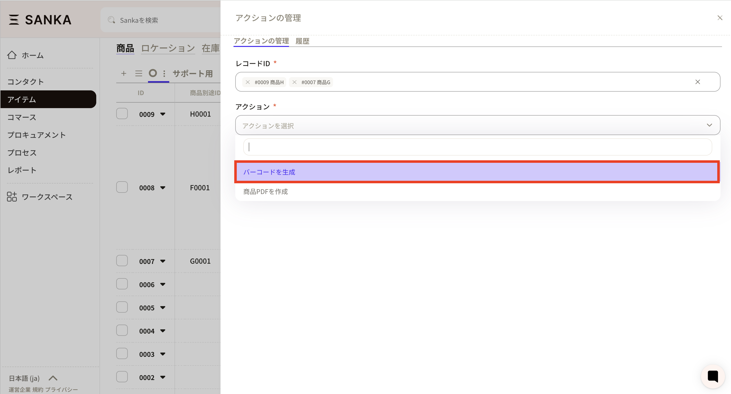
Task: Clear all selected record IDs
Action: pos(697,82)
